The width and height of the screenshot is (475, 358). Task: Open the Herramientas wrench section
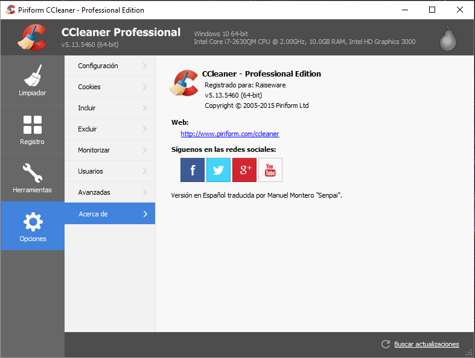[x=33, y=178]
